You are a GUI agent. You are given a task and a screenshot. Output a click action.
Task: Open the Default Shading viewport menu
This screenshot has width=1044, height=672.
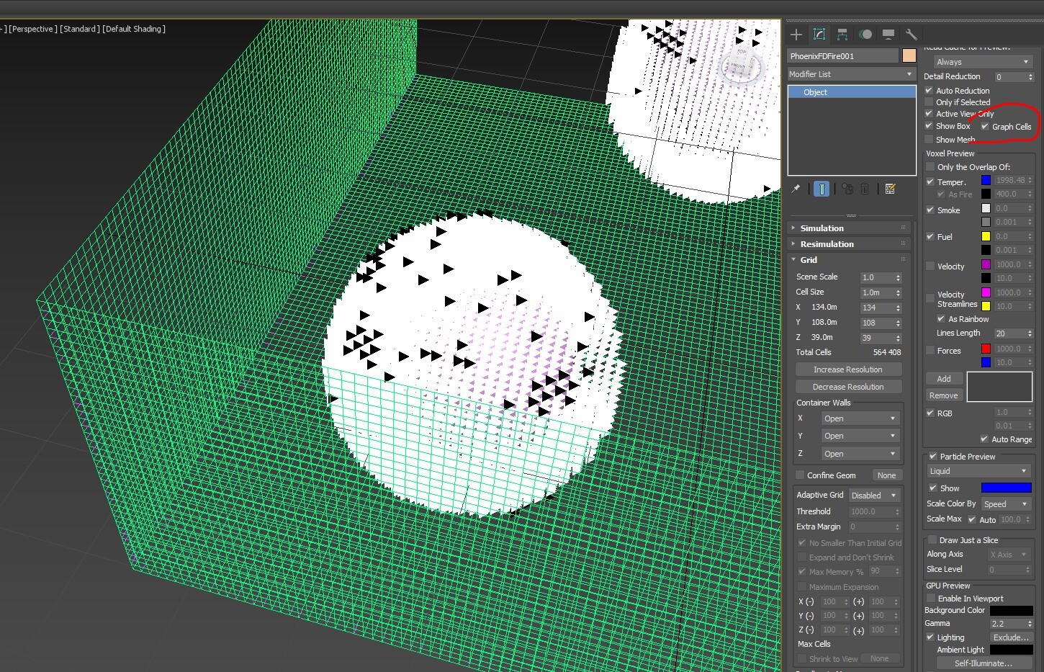pos(134,29)
